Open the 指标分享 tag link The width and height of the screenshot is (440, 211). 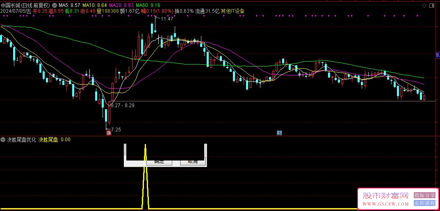click(x=424, y=195)
